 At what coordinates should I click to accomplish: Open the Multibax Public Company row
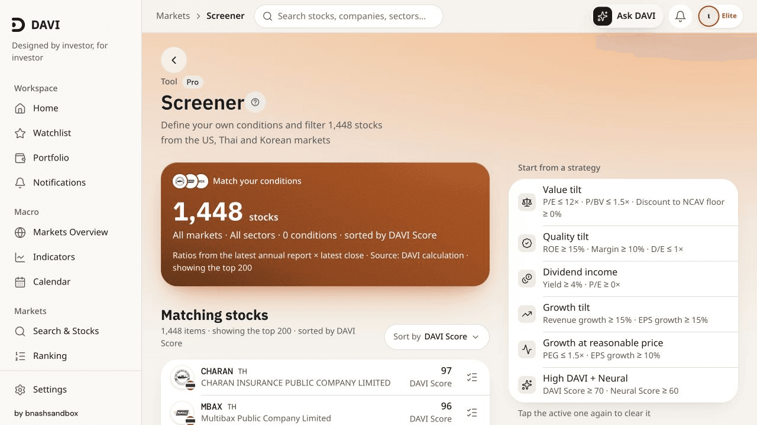point(325,411)
